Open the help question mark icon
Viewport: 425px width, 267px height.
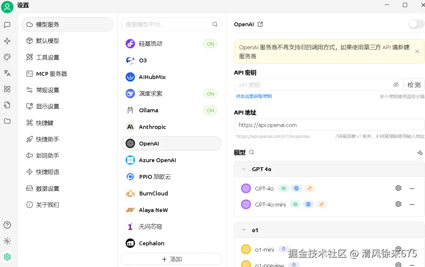coord(7,225)
